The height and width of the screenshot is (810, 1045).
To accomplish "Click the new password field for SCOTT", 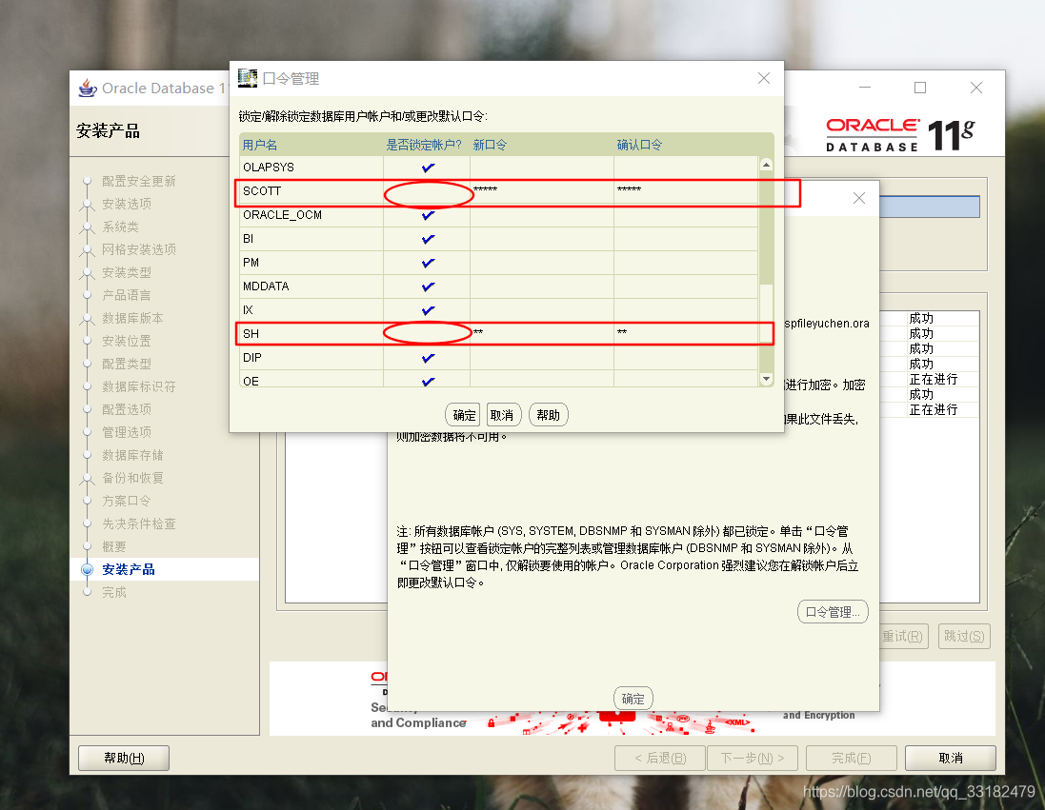I will (542, 192).
